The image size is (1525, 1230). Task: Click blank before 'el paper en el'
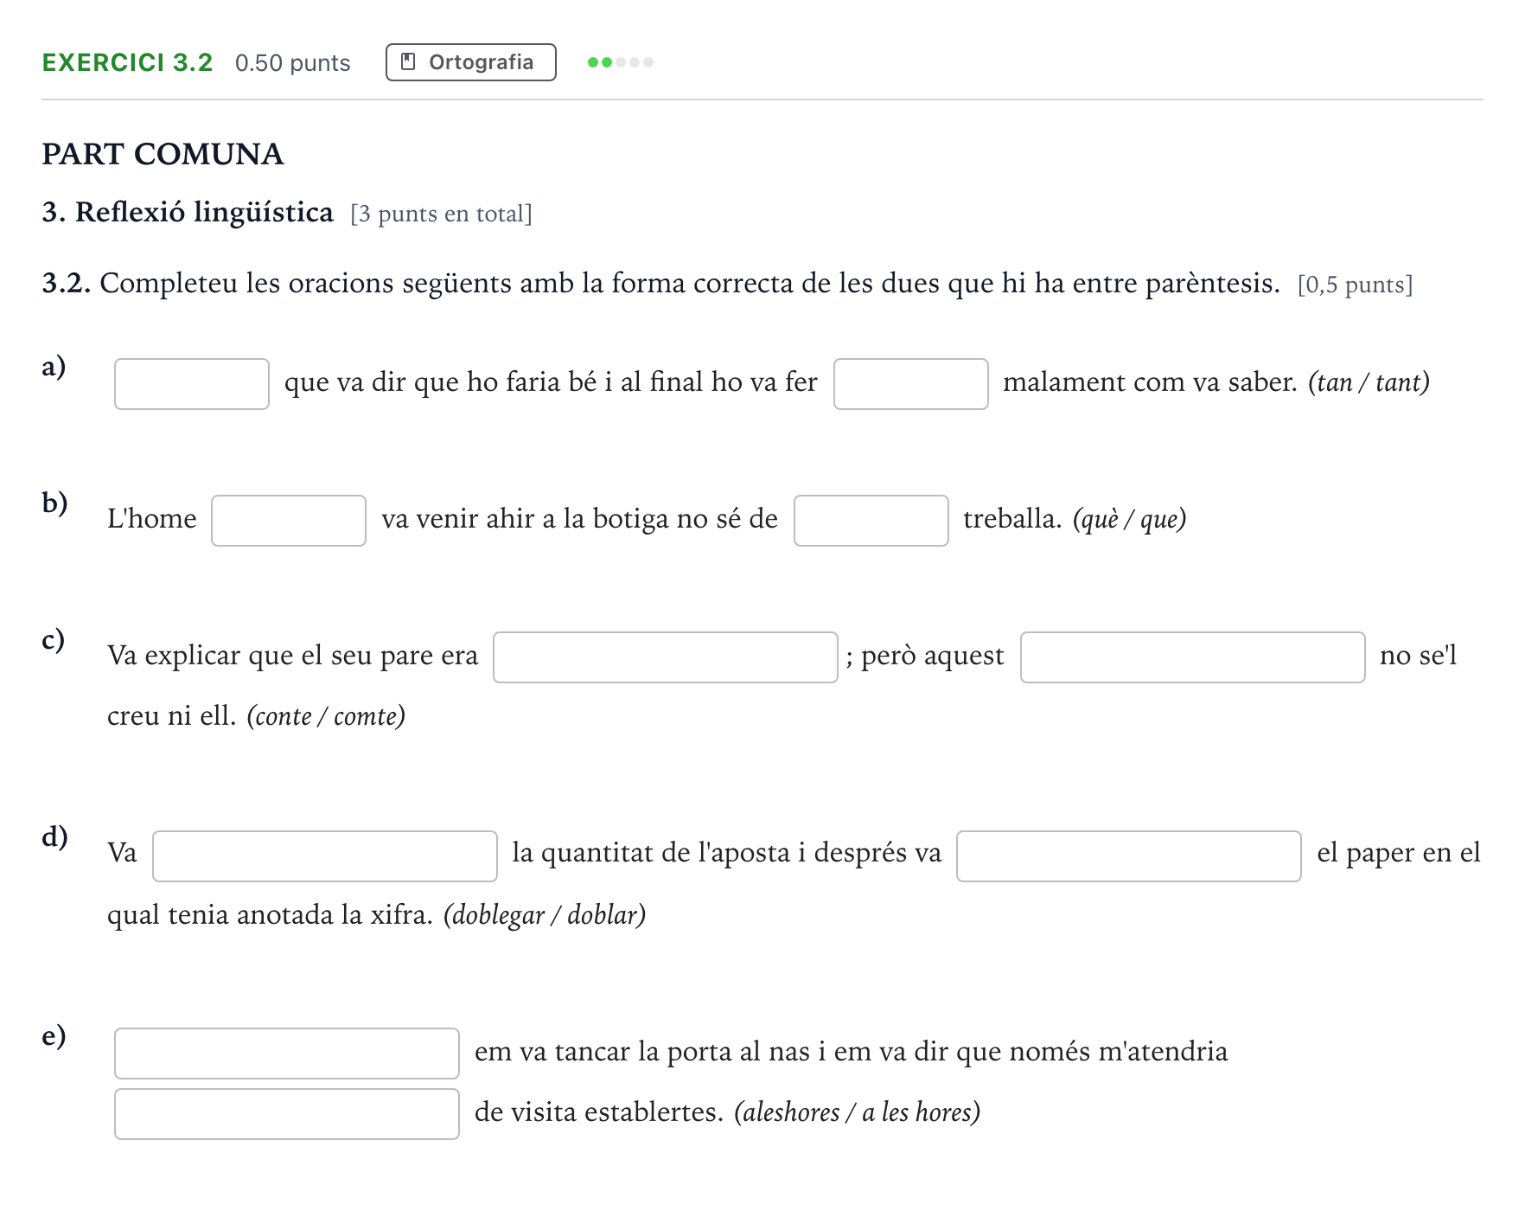click(x=1129, y=856)
